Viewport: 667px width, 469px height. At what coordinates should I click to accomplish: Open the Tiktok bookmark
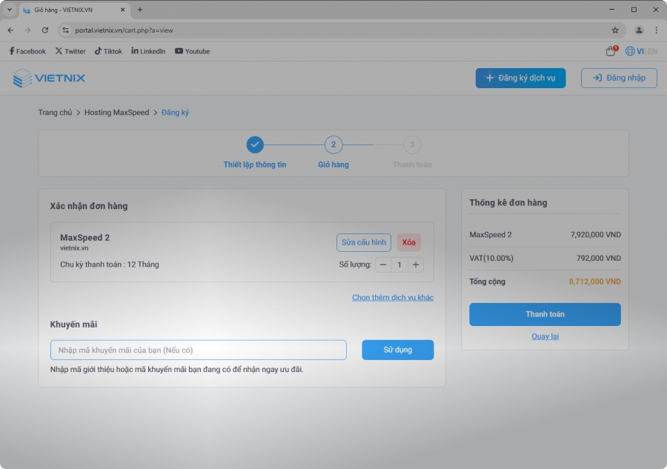pyautogui.click(x=108, y=51)
